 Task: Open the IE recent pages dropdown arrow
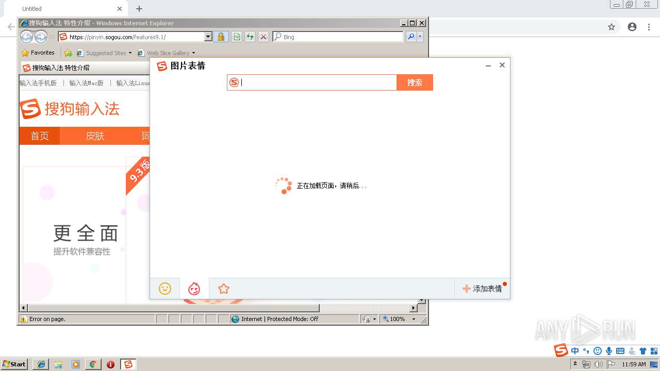pyautogui.click(x=52, y=37)
